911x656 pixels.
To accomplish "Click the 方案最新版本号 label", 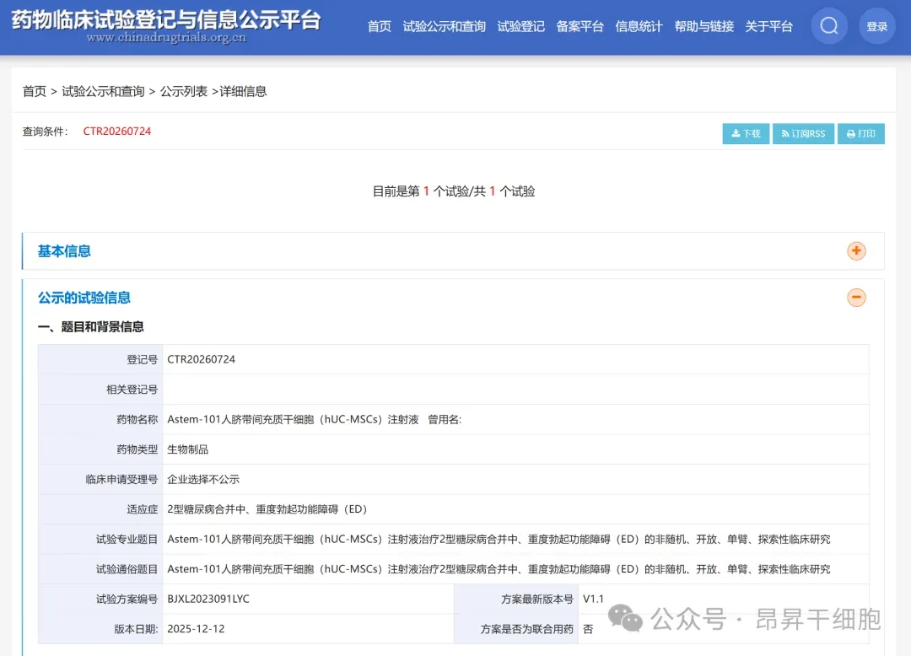I will click(536, 600).
